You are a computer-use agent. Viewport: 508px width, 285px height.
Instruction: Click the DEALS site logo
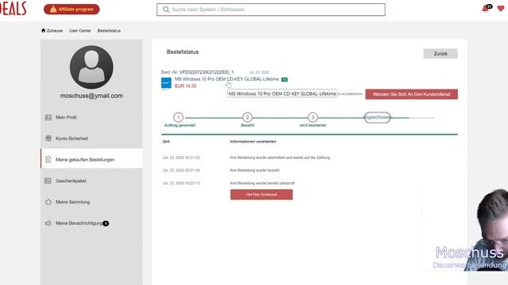click(x=13, y=9)
